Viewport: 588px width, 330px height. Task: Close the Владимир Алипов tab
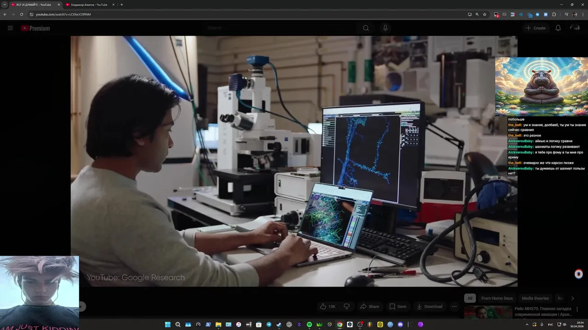click(113, 5)
